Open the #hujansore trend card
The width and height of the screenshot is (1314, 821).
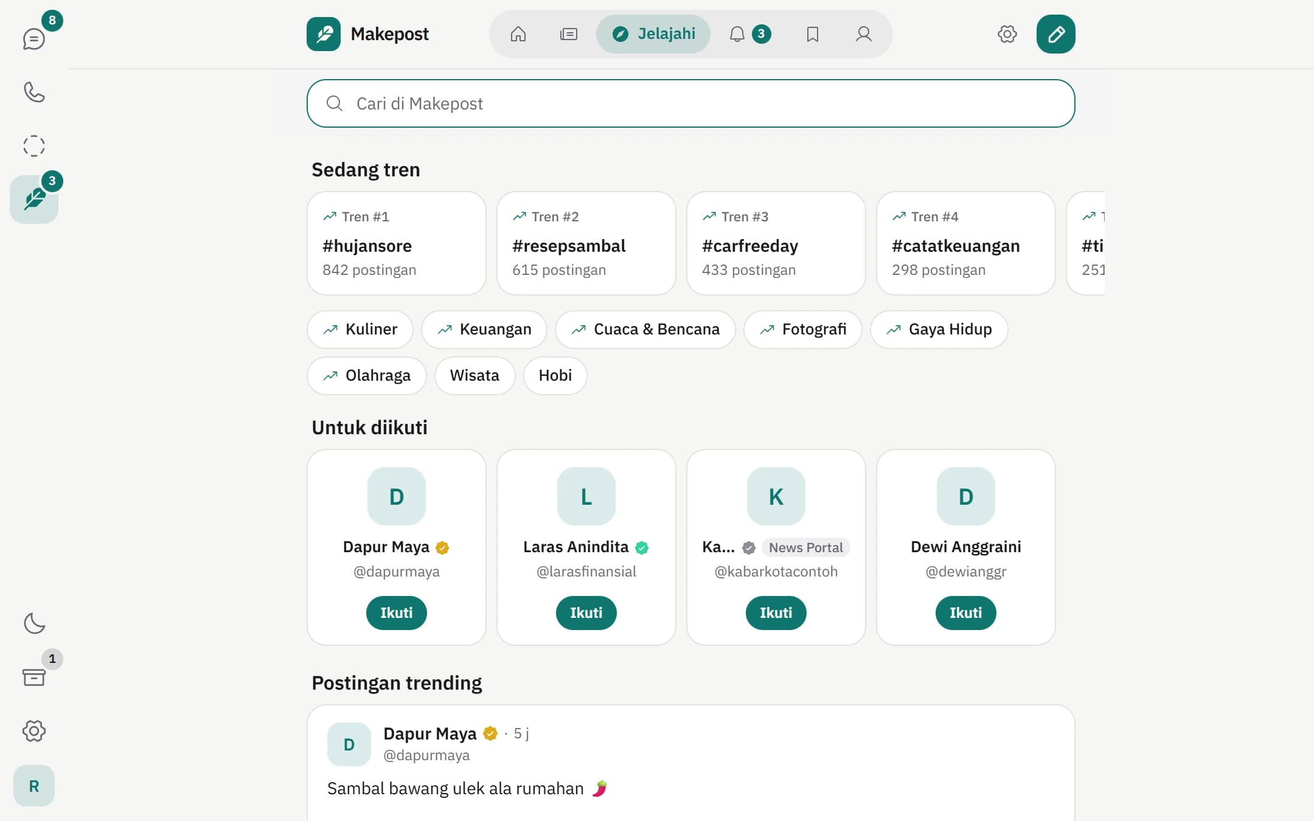tap(397, 243)
